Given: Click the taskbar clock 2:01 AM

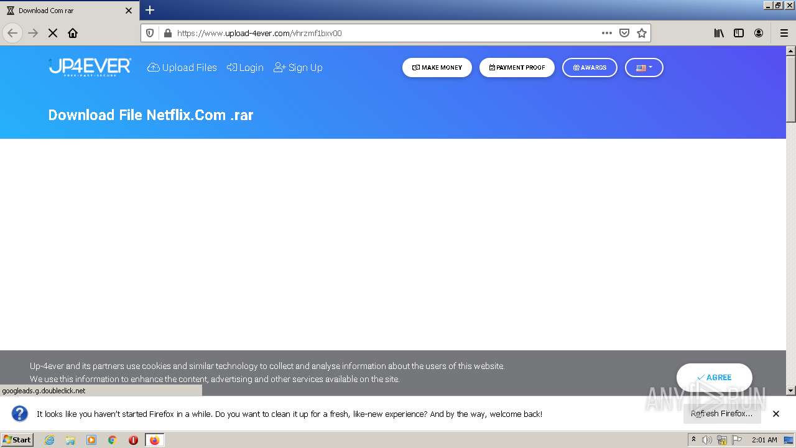Looking at the screenshot, I should (x=764, y=440).
